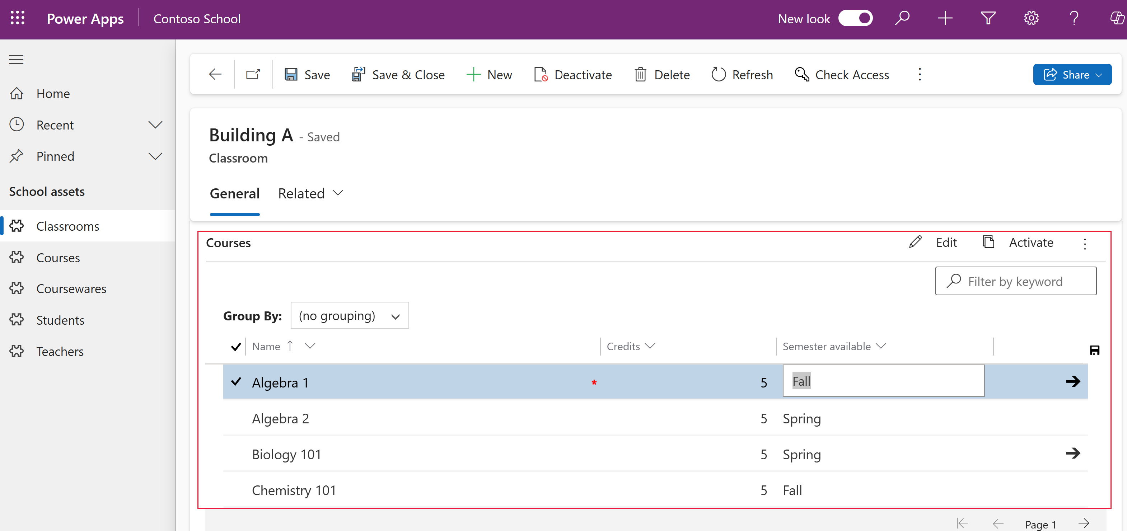Image resolution: width=1127 pixels, height=531 pixels.
Task: Check the Algebra 1 row checkbox
Action: (236, 382)
